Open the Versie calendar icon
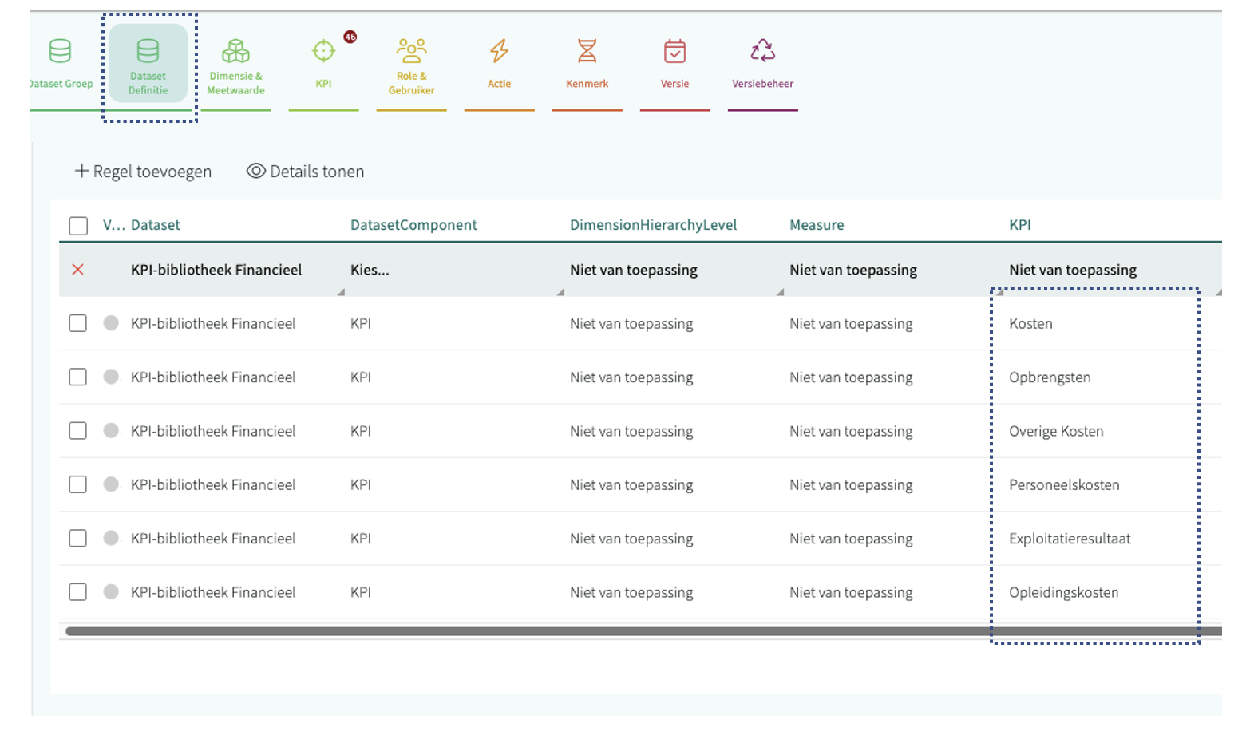Image resolution: width=1250 pixels, height=747 pixels. click(674, 51)
